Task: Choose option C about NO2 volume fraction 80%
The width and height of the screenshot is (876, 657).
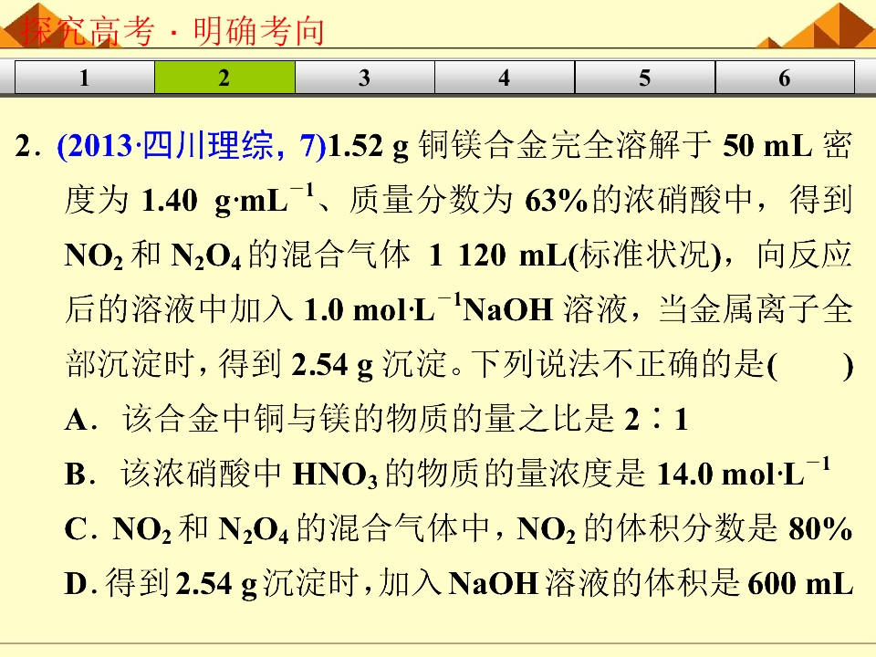Action: click(458, 528)
